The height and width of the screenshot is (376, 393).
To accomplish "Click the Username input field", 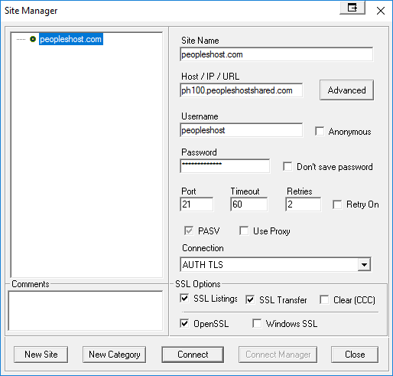I will pyautogui.click(x=242, y=130).
